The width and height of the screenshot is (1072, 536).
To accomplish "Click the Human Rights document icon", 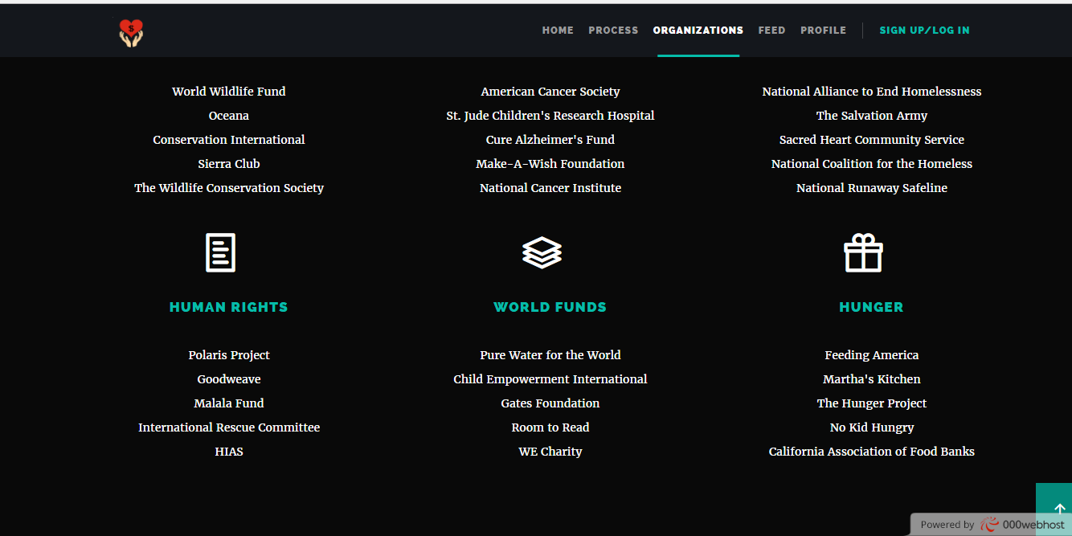I will pyautogui.click(x=221, y=252).
